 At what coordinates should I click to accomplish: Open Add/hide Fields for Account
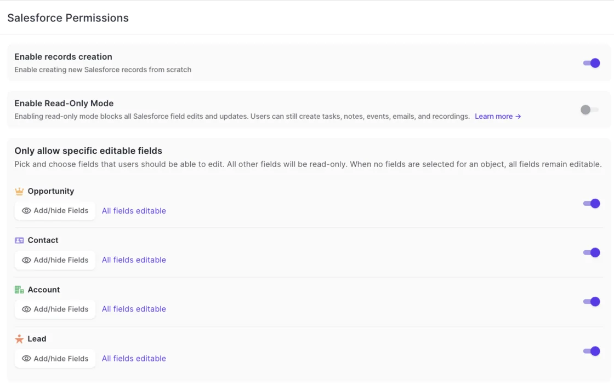55,309
